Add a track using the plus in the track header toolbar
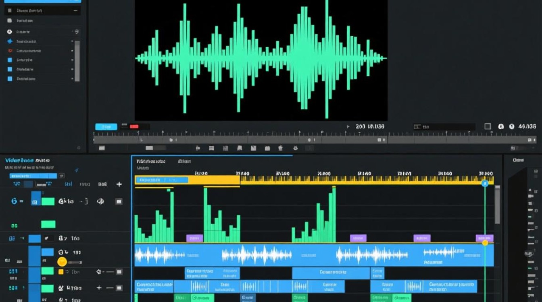Image resolution: width=542 pixels, height=302 pixels. [x=119, y=184]
